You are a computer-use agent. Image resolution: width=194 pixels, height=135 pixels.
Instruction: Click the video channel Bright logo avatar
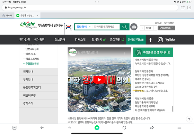(73, 52)
